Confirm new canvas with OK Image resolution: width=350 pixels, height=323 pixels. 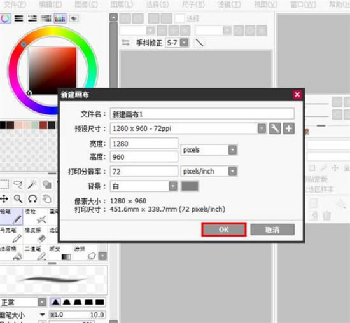224,230
